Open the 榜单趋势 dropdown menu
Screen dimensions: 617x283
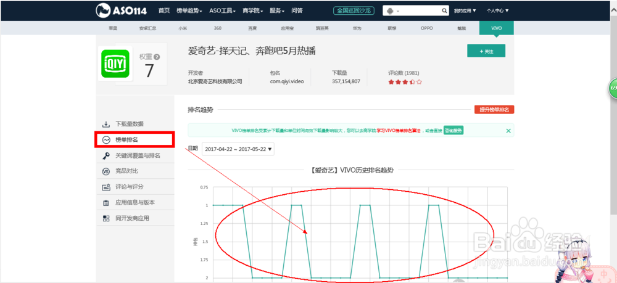pyautogui.click(x=189, y=10)
